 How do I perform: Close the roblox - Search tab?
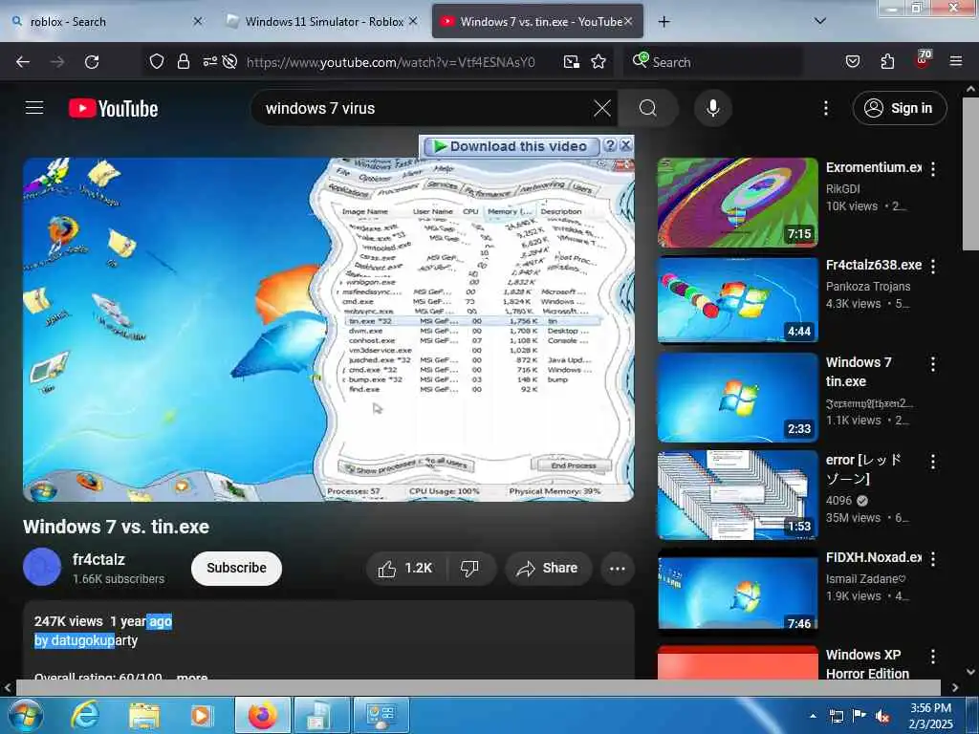197,21
